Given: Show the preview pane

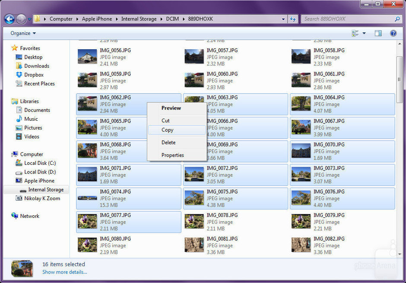Looking at the screenshot, I should pyautogui.click(x=378, y=33).
